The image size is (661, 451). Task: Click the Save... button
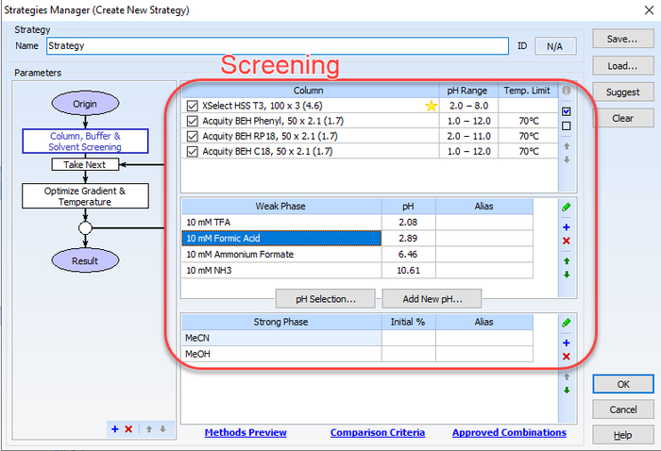click(622, 39)
